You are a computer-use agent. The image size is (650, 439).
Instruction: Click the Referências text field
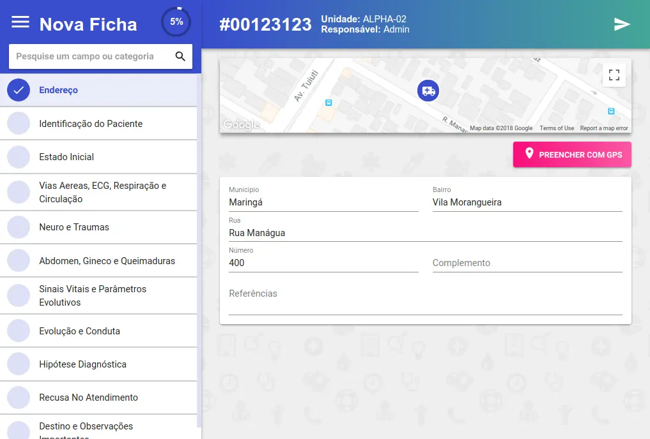tap(425, 300)
